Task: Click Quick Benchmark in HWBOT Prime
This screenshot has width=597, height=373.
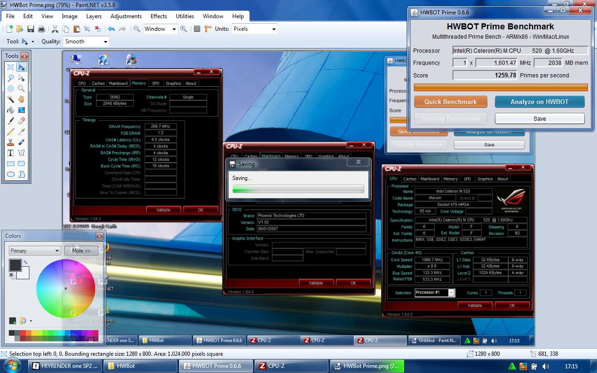Action: [451, 102]
